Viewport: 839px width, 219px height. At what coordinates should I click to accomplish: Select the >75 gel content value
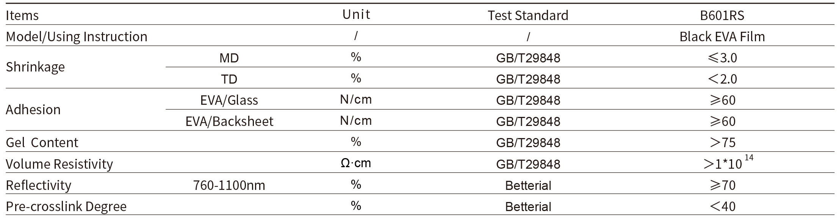pos(722,143)
